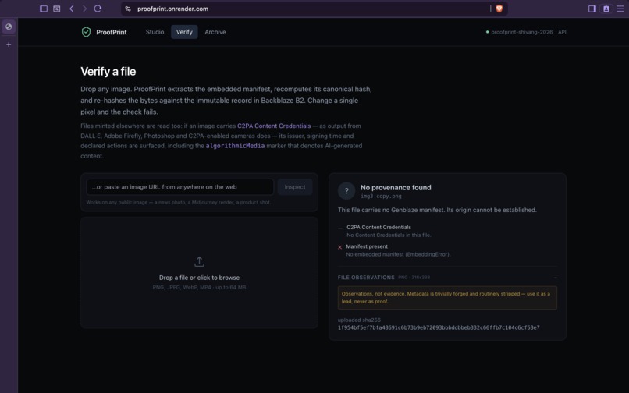Switch to the Studio tab
Viewport: 629px width, 393px height.
pos(155,32)
